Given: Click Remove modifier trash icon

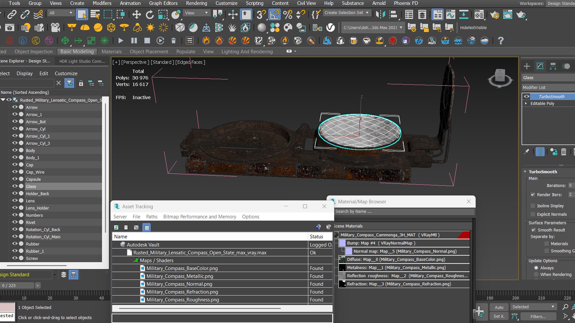Looking at the screenshot, I should point(564,152).
